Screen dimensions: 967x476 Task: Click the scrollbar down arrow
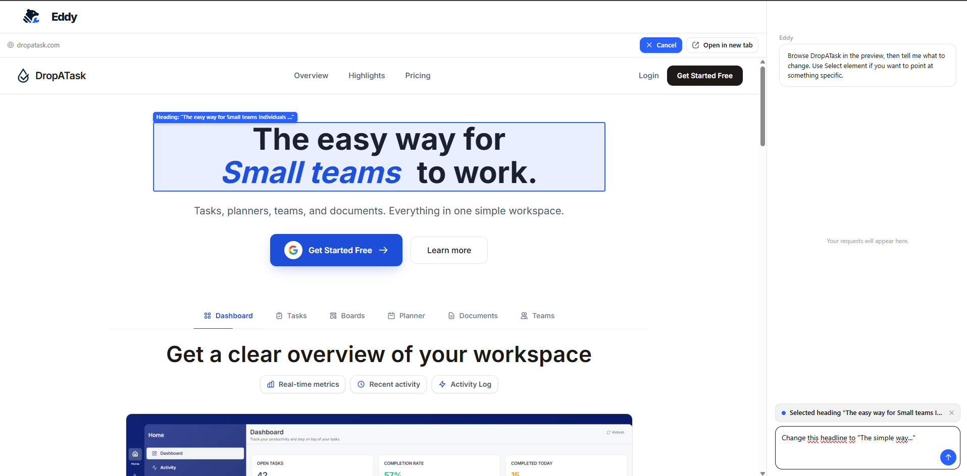(x=762, y=473)
